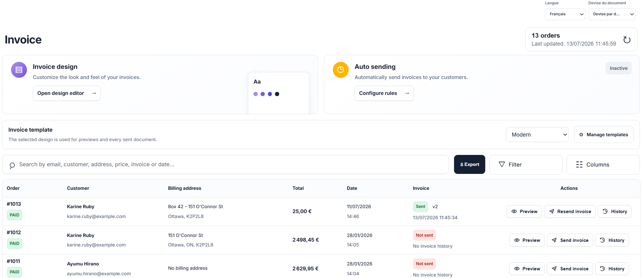Click the 13 orders summary text
The width and height of the screenshot is (642, 278).
point(546,36)
